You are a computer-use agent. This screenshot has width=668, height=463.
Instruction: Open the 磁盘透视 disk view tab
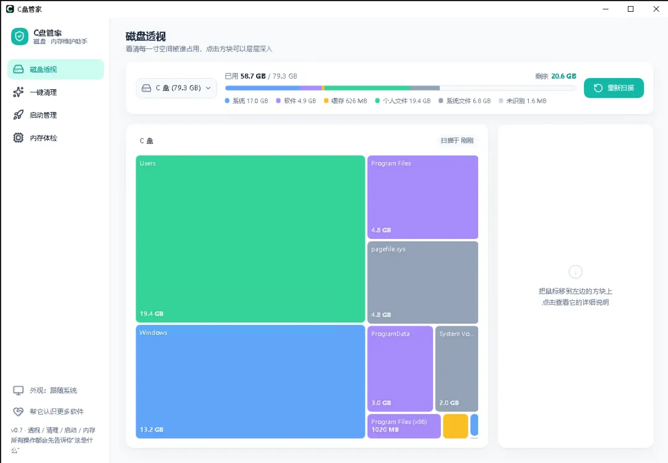56,69
